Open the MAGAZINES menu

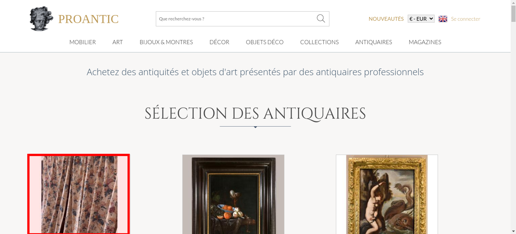click(x=425, y=42)
